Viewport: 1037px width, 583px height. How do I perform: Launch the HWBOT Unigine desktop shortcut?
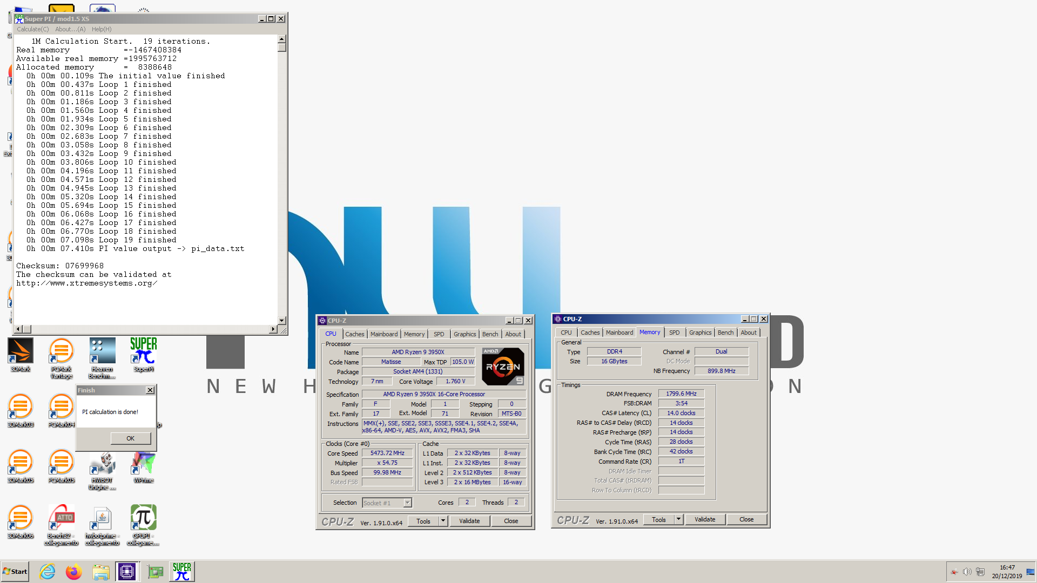[x=102, y=470]
